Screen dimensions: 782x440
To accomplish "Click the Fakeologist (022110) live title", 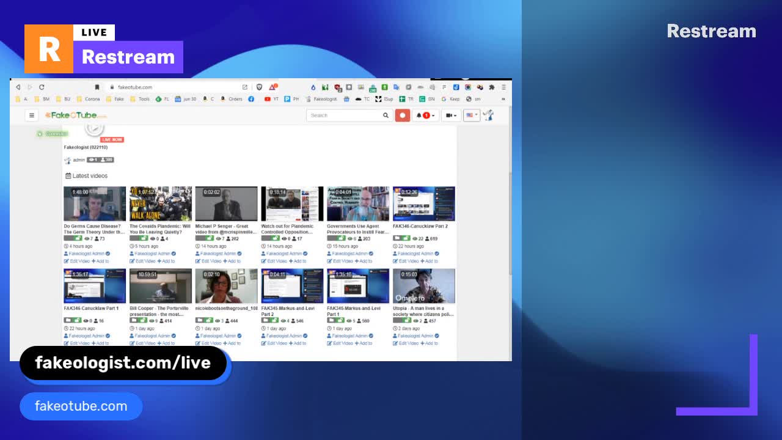I will click(x=86, y=147).
